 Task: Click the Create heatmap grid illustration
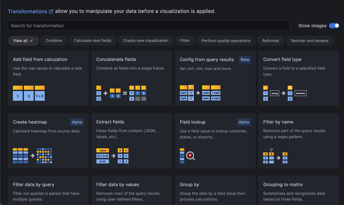(32, 156)
